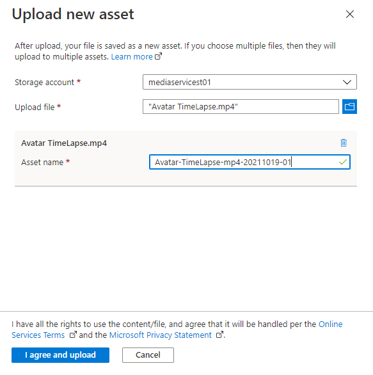Click the Asset name label
373x375 pixels.
coord(42,163)
